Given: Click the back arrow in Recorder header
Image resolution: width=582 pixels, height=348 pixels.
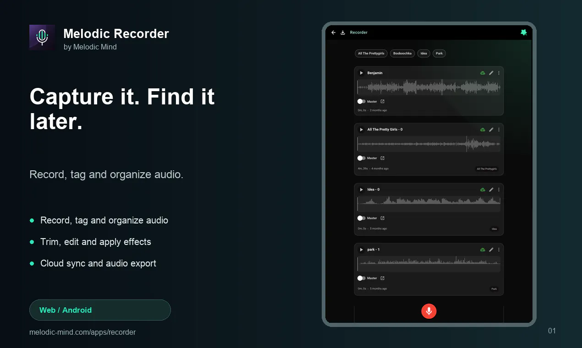Looking at the screenshot, I should tap(333, 33).
